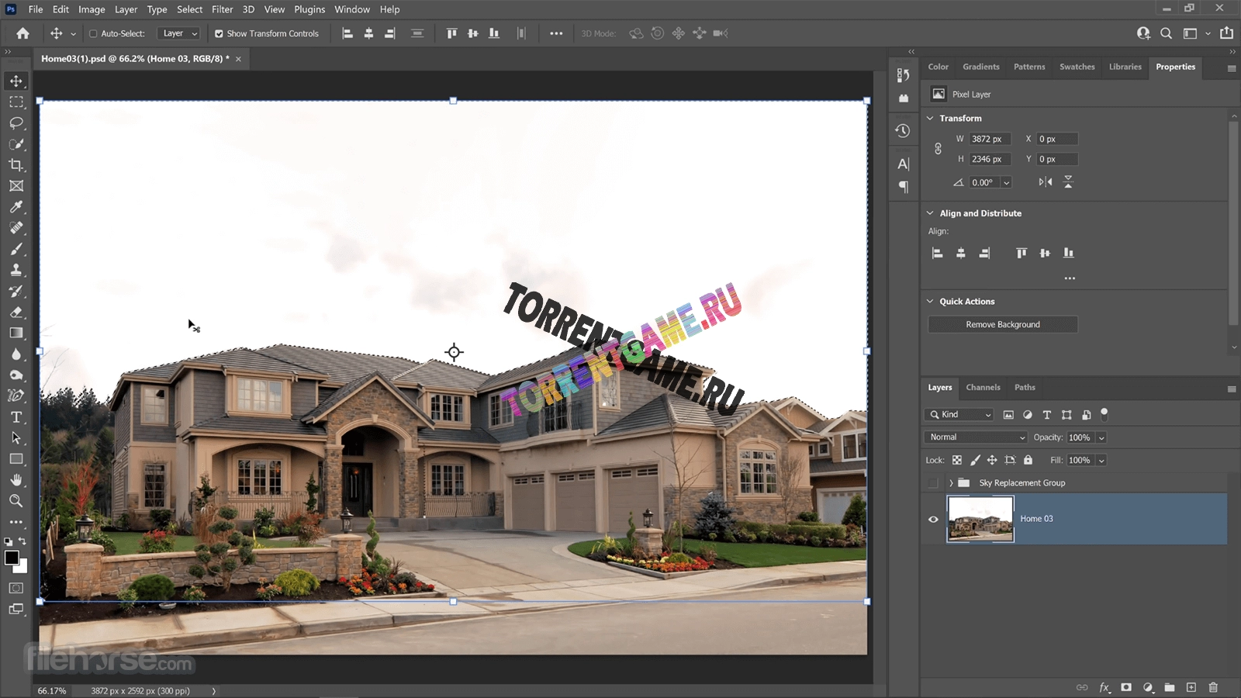Create a new layer with plus icon
This screenshot has width=1241, height=698.
click(1191, 687)
